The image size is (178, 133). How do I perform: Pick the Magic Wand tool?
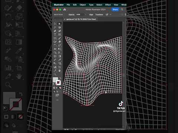point(55,27)
